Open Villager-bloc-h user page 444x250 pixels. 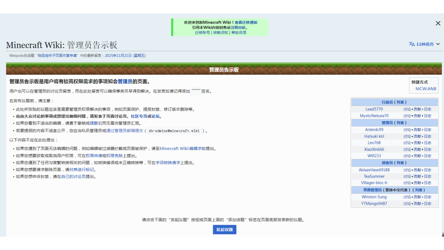tap(374, 183)
